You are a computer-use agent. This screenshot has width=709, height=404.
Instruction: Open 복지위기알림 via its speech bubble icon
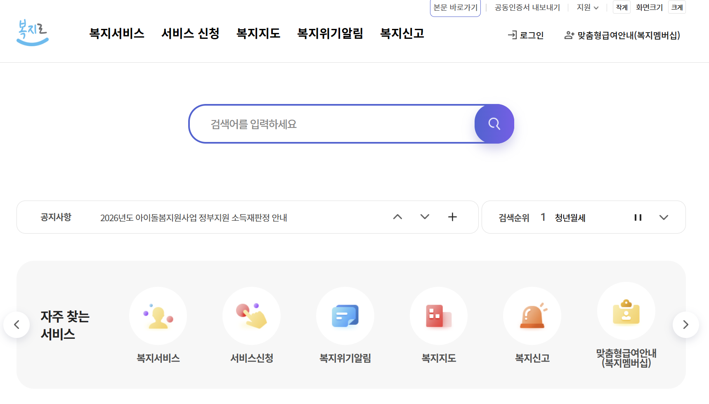[345, 316]
